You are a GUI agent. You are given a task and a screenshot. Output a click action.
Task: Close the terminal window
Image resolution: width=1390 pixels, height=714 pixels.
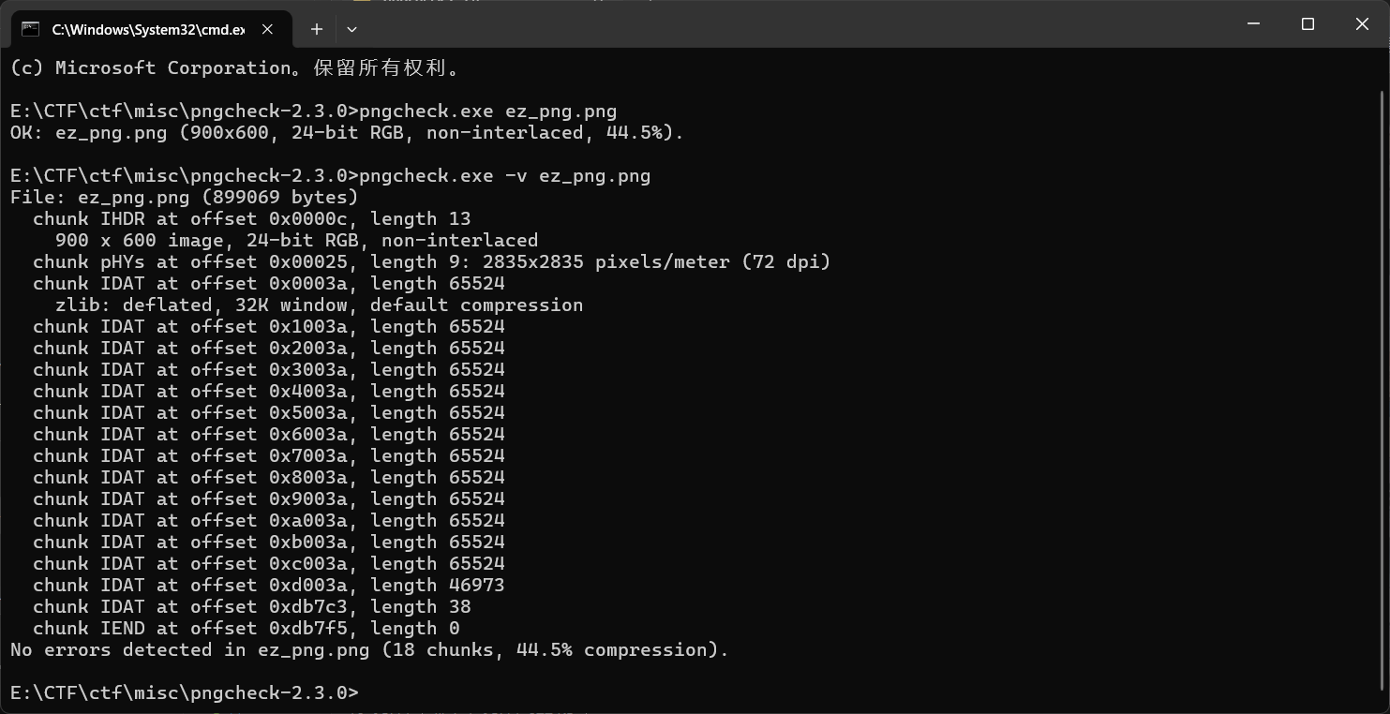1362,24
